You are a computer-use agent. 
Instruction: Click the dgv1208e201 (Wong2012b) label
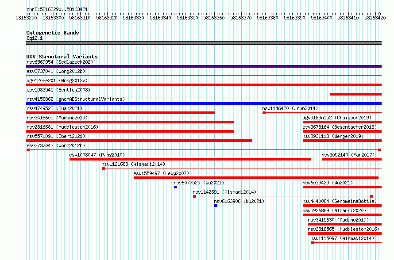coord(57,80)
